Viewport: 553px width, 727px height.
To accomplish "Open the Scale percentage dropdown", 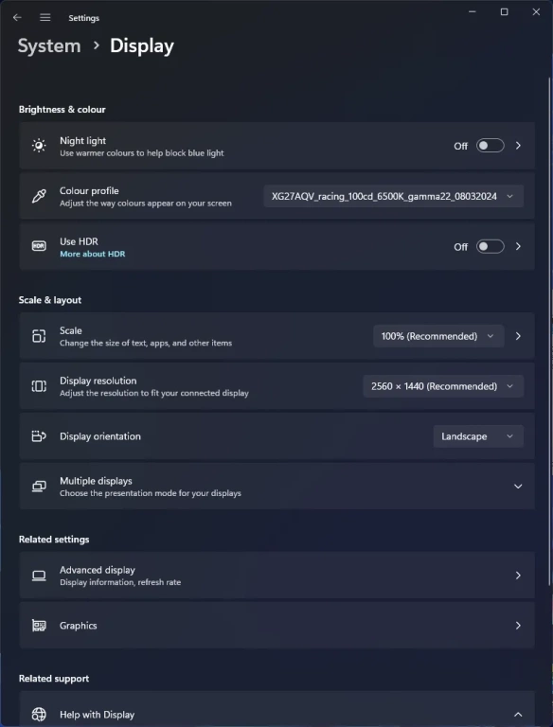I will point(438,336).
